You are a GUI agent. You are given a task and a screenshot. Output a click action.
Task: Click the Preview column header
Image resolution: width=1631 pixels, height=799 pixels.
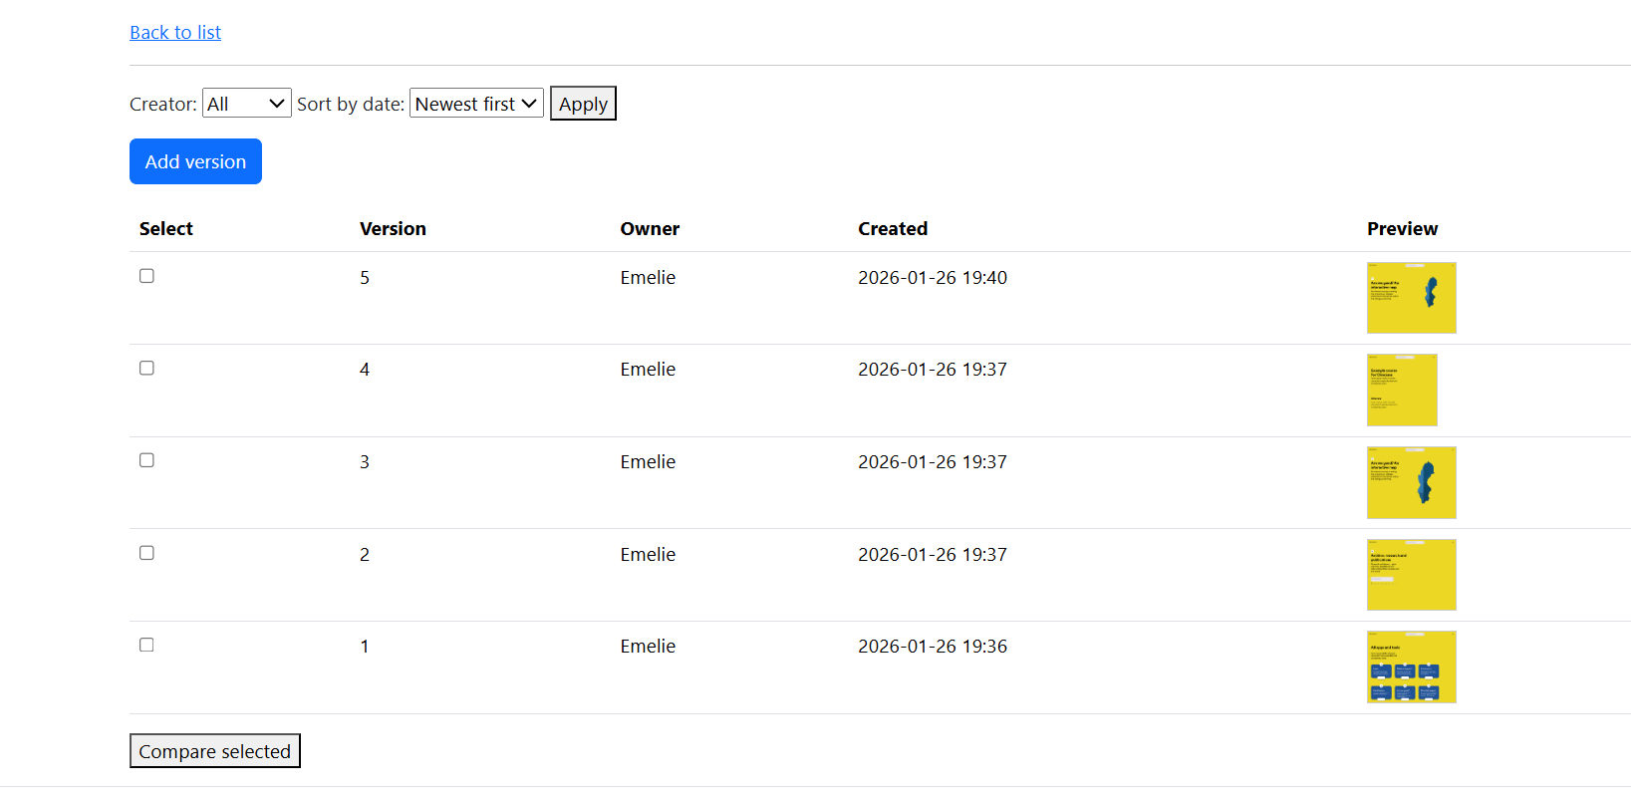tap(1402, 229)
